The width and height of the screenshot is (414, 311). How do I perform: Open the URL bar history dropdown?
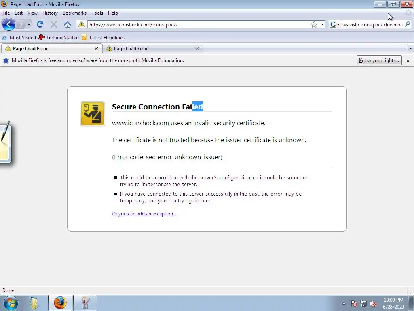[x=322, y=25]
